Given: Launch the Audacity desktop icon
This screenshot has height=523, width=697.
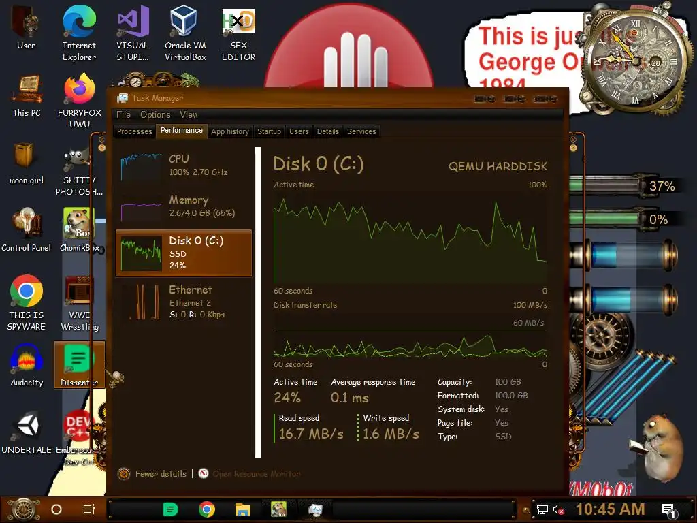Looking at the screenshot, I should click(27, 365).
